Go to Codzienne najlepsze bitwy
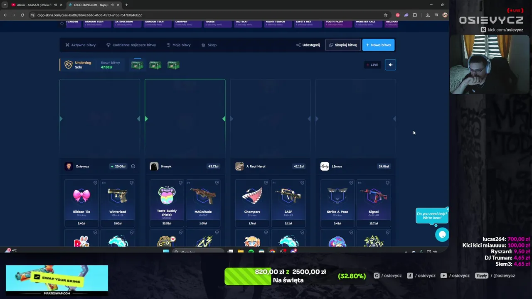532x299 pixels. pyautogui.click(x=131, y=45)
